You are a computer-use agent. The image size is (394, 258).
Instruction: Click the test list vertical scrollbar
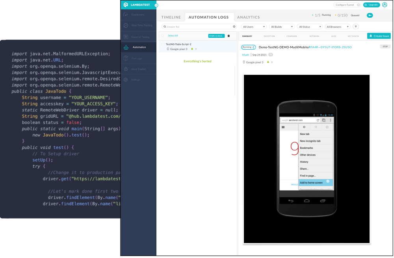(x=235, y=81)
